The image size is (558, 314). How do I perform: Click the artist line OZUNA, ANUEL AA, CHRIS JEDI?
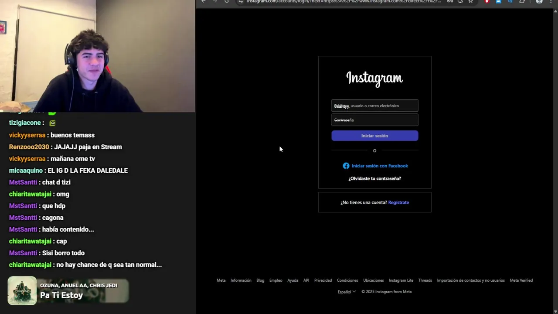(x=78, y=285)
